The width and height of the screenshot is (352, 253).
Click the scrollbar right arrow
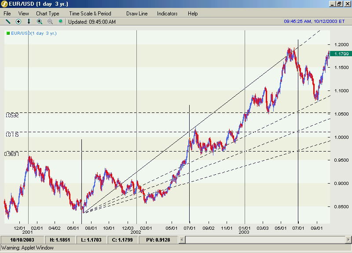point(348,240)
